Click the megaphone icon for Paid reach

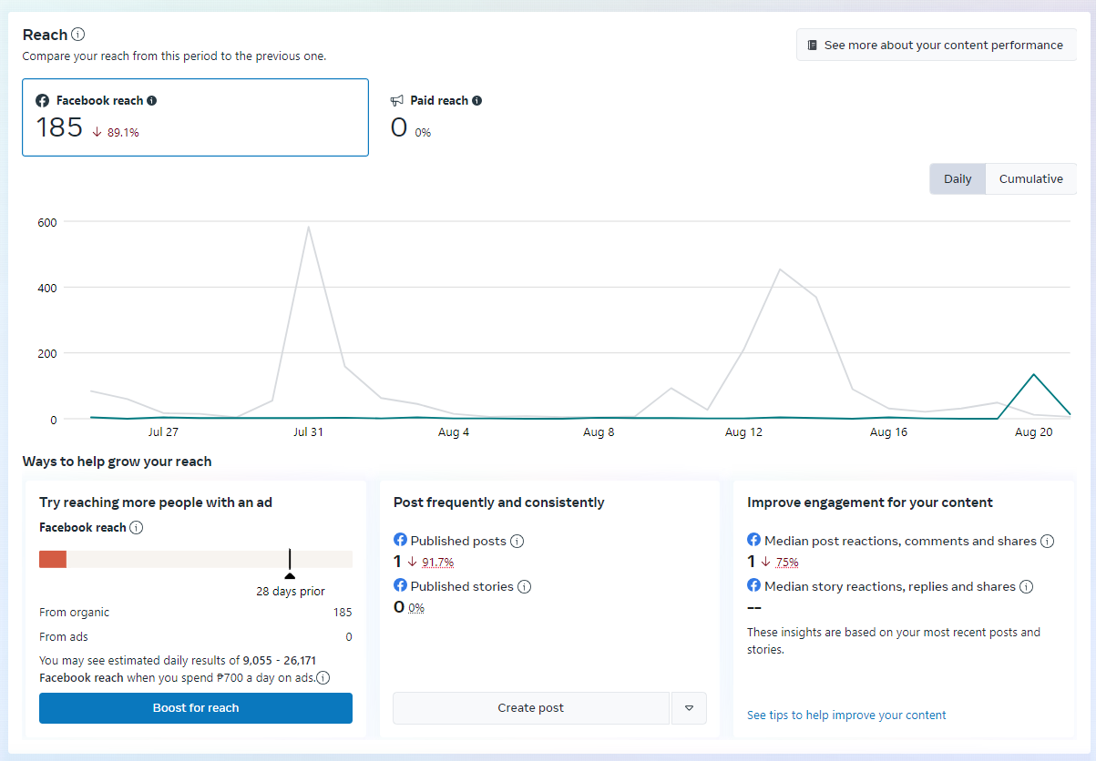coord(397,101)
